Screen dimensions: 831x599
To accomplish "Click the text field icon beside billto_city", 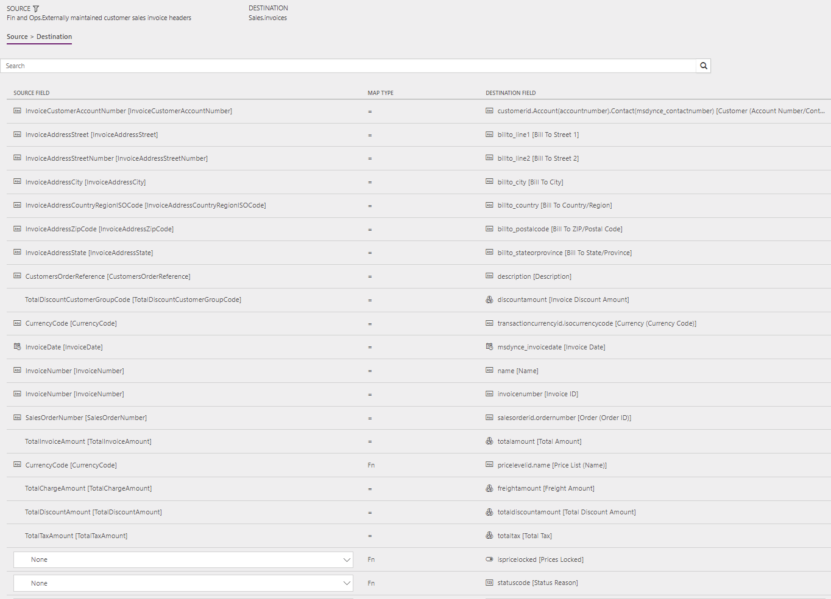I will click(x=489, y=182).
